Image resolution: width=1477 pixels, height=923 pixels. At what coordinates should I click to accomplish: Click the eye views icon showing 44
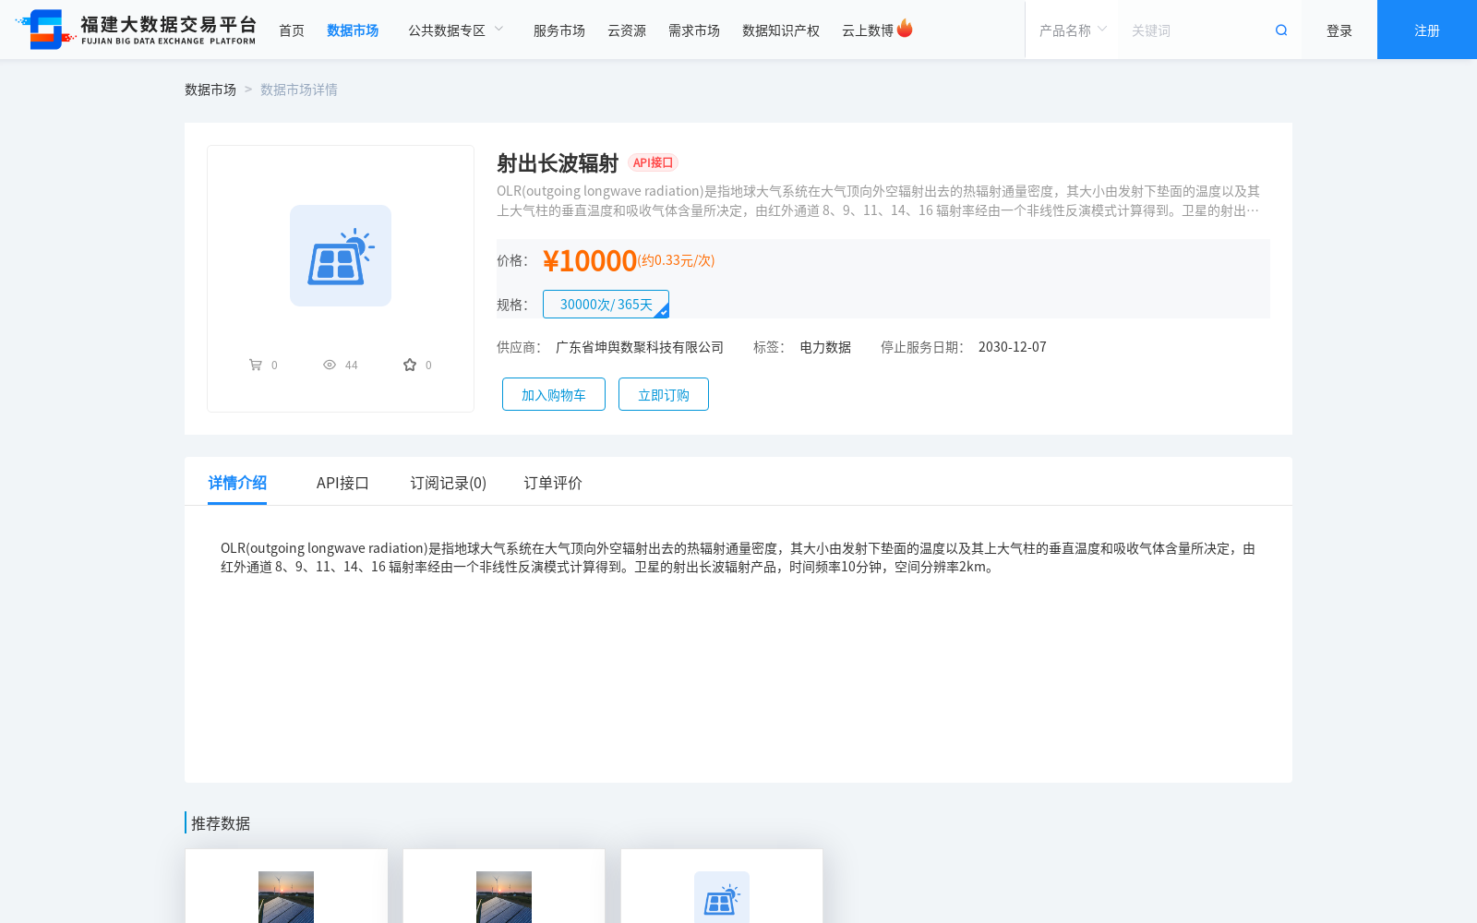pyautogui.click(x=330, y=365)
